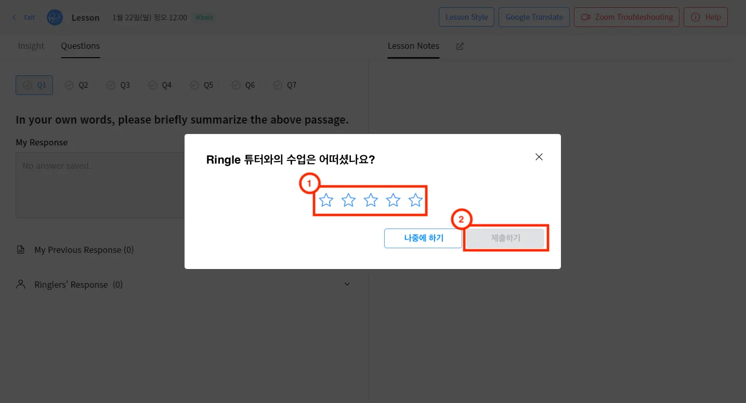The image size is (746, 403).
Task: Select question Q4
Action: (160, 85)
